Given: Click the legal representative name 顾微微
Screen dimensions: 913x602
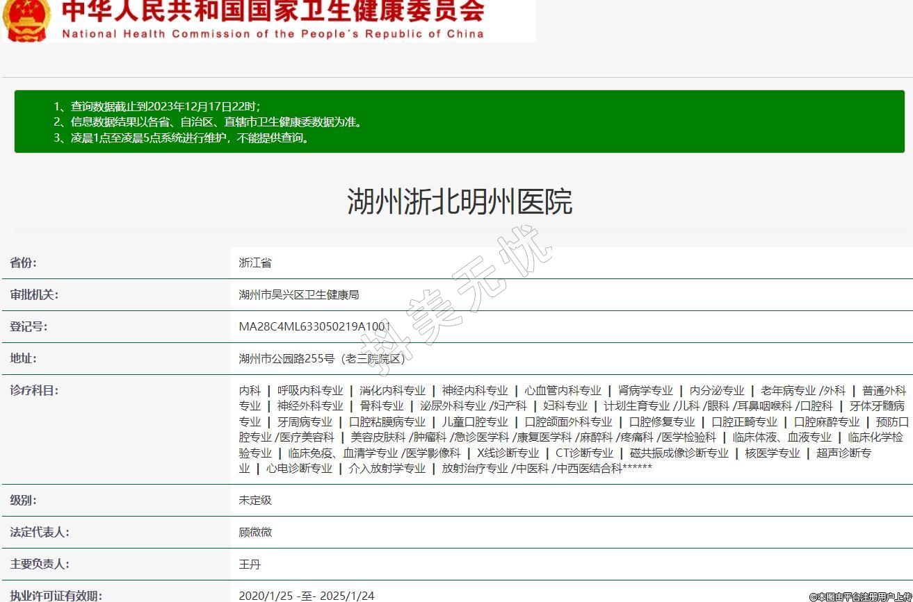Looking at the screenshot, I should pos(255,532).
